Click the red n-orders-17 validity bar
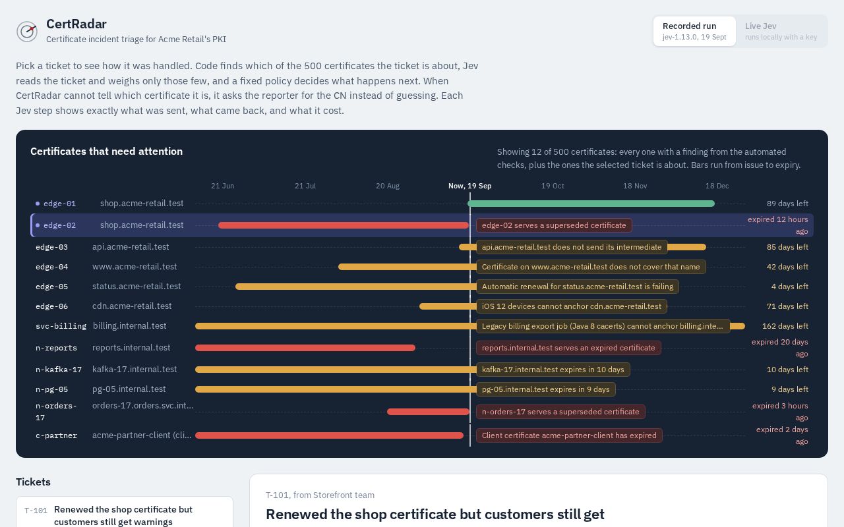Screen dimensions: 844x527 point(428,412)
